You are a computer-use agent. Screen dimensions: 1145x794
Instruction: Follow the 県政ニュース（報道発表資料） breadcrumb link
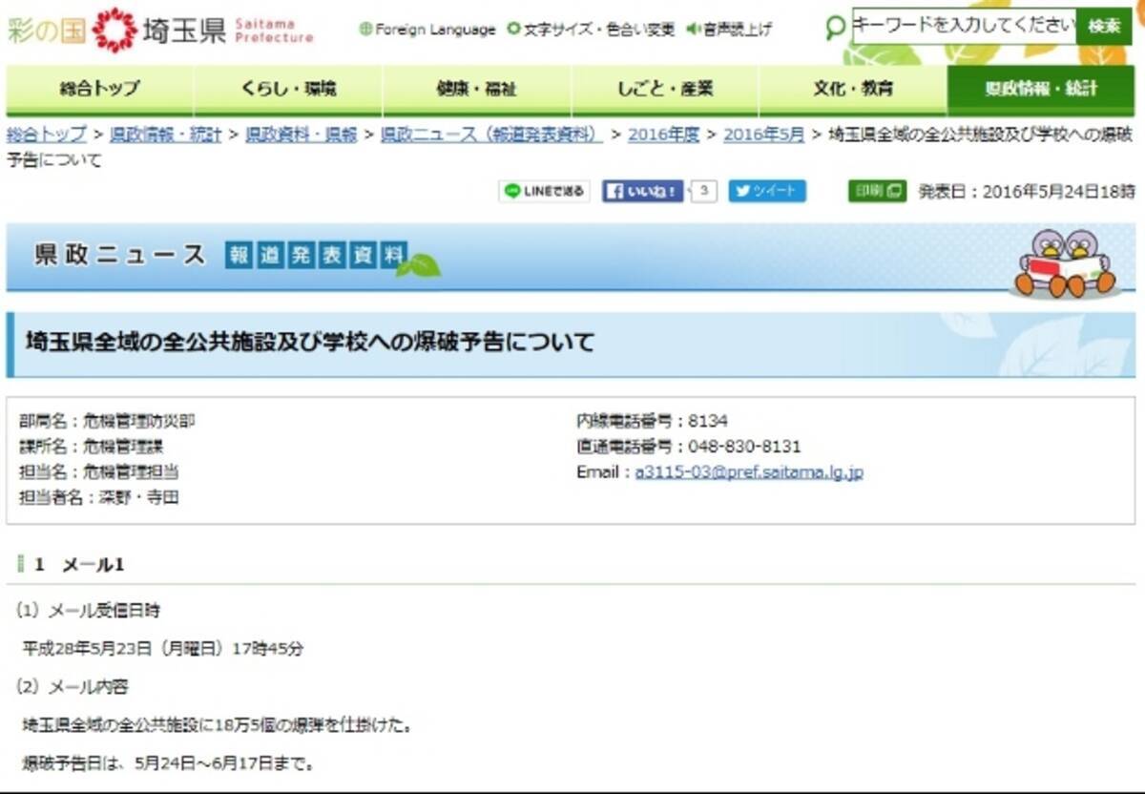tap(491, 135)
